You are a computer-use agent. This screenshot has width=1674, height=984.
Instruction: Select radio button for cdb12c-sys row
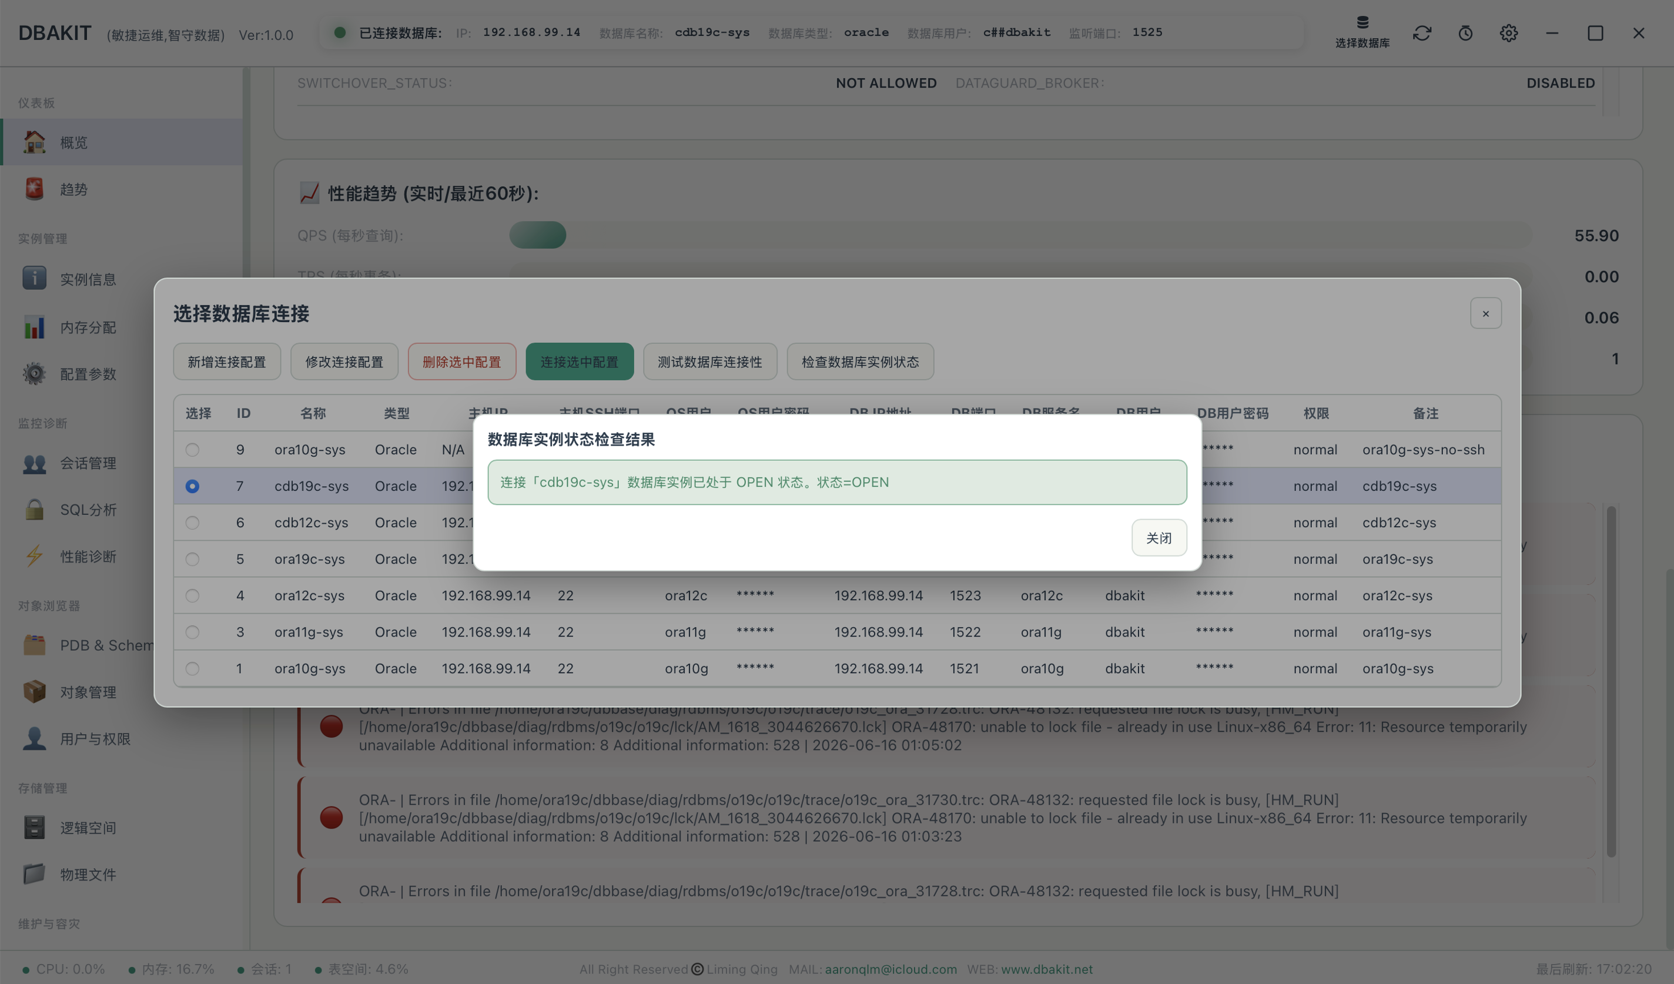pos(192,522)
